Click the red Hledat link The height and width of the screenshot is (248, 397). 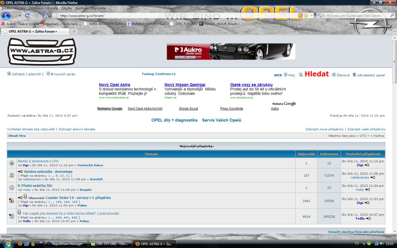pos(316,74)
